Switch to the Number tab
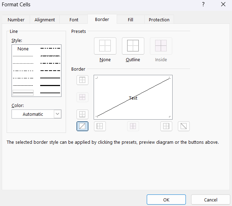The height and width of the screenshot is (206, 232). point(16,20)
